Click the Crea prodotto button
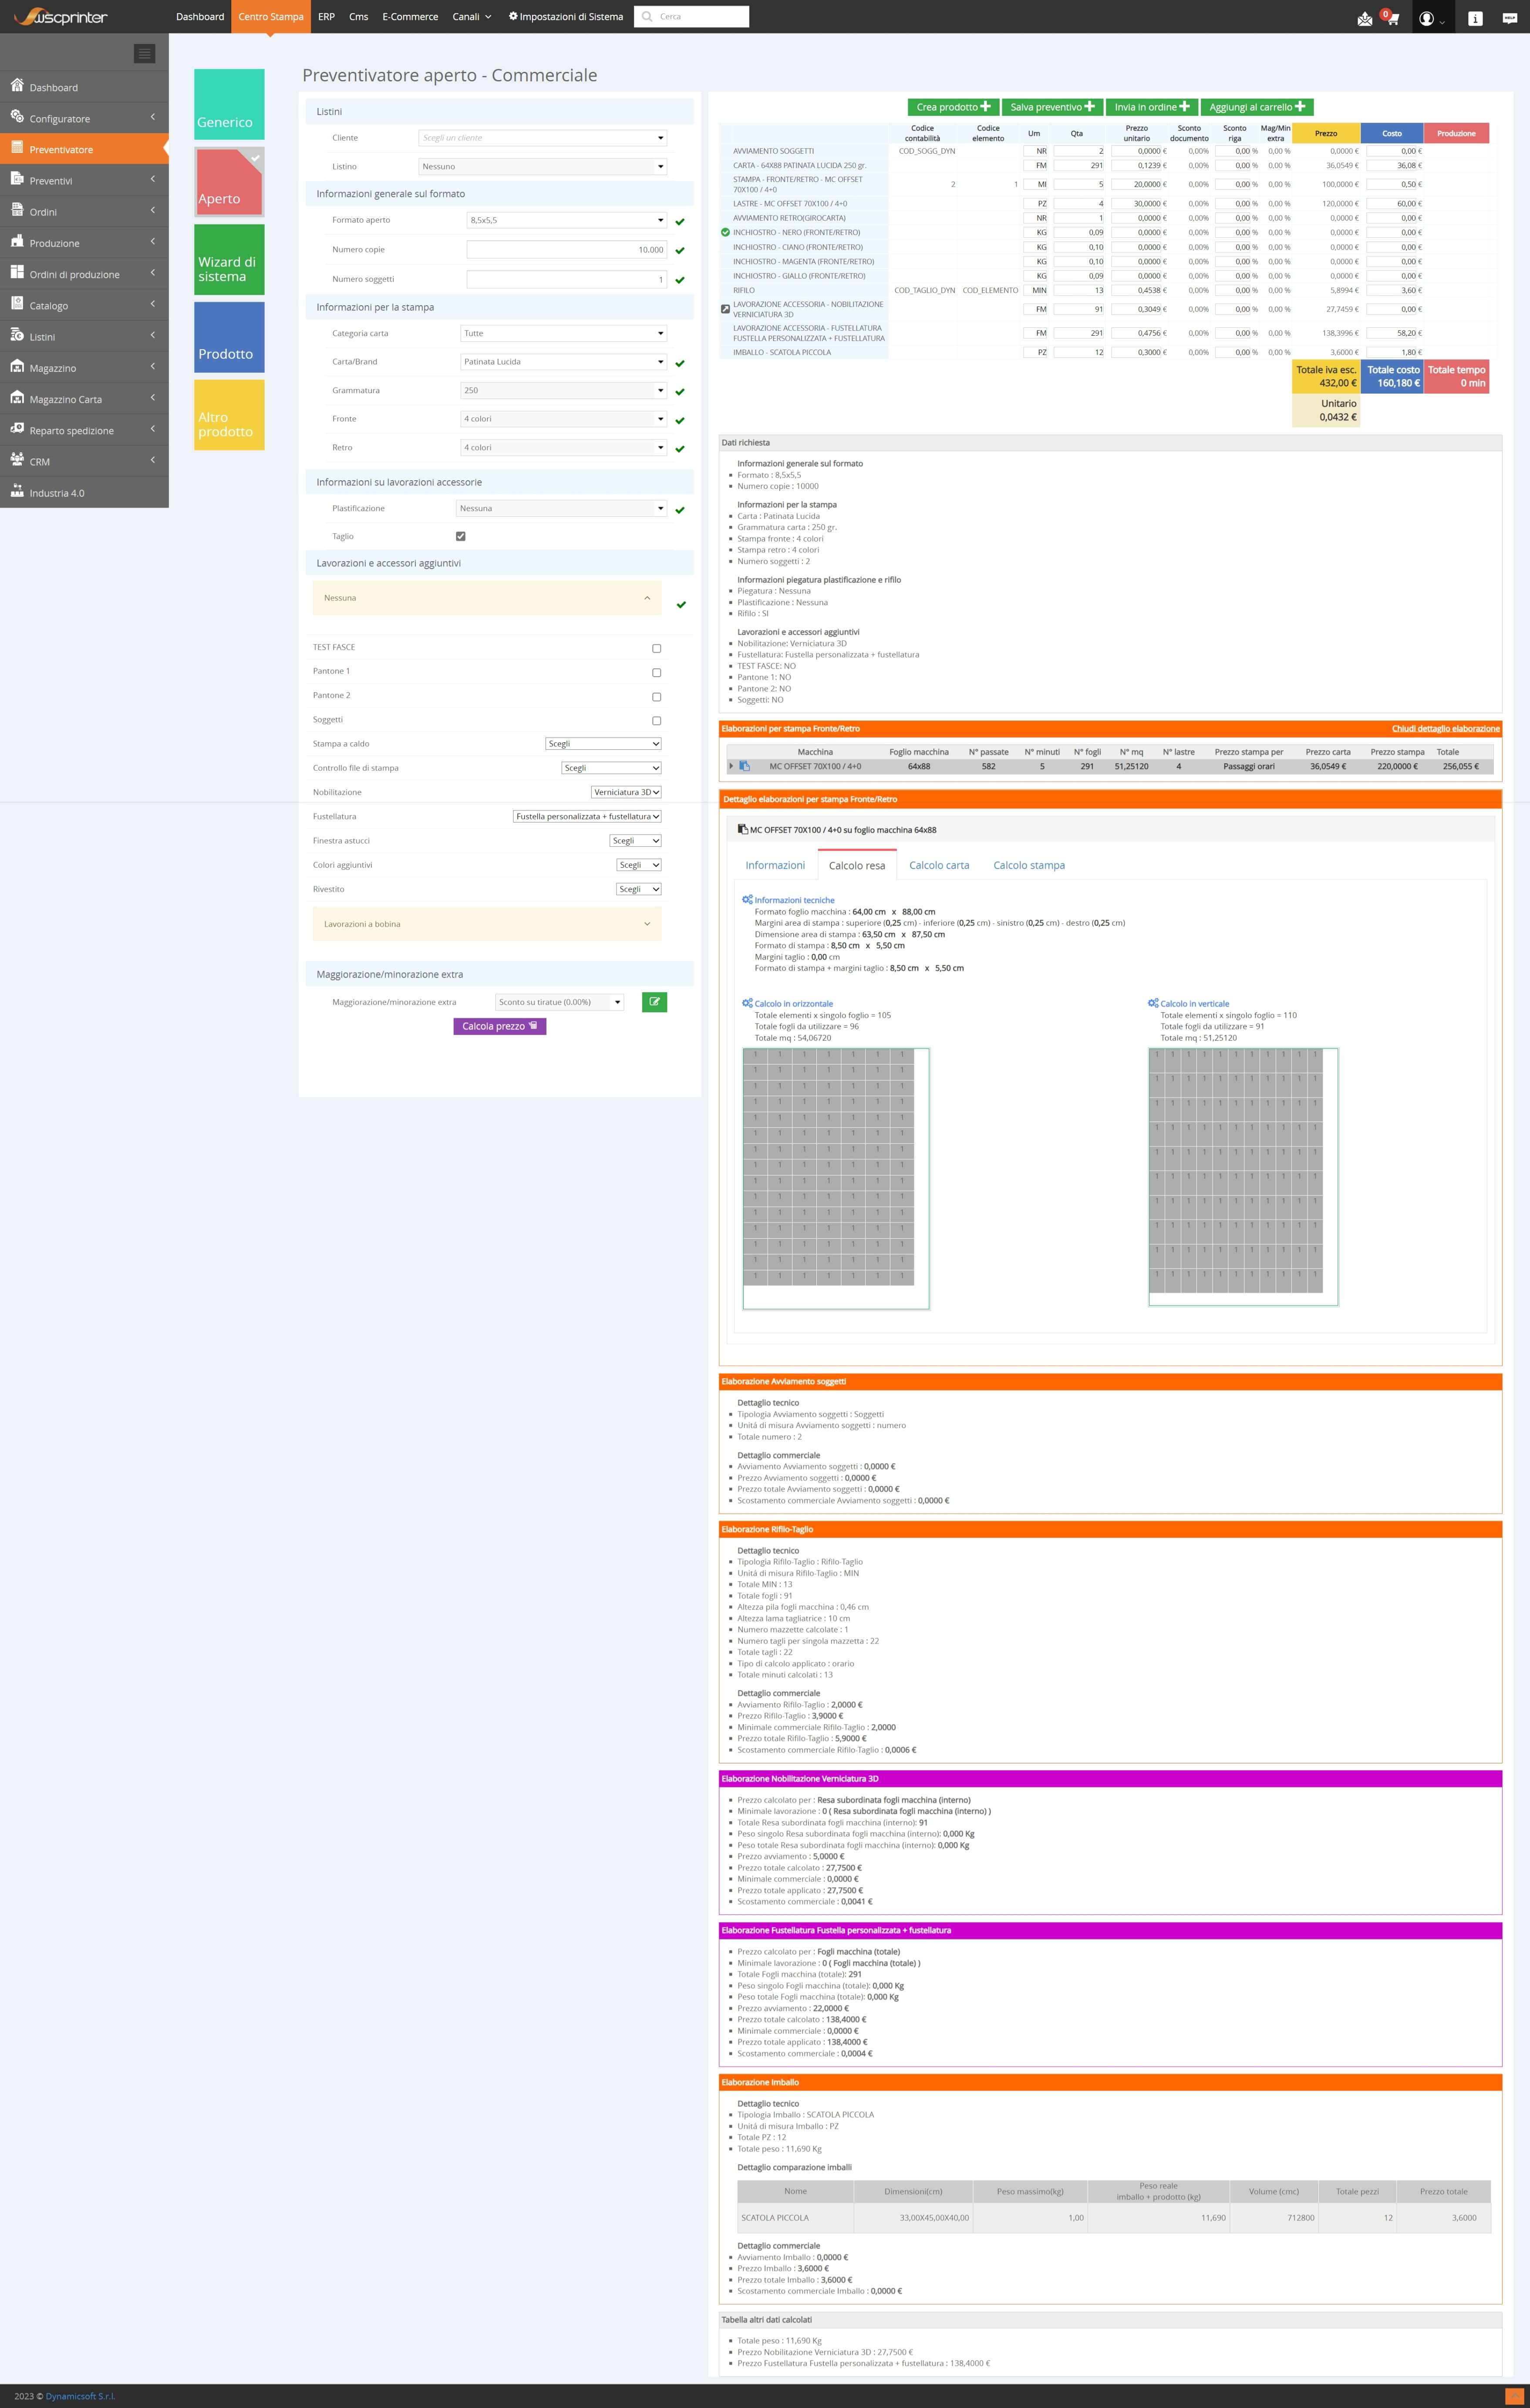This screenshot has height=2408, width=1530. (953, 107)
